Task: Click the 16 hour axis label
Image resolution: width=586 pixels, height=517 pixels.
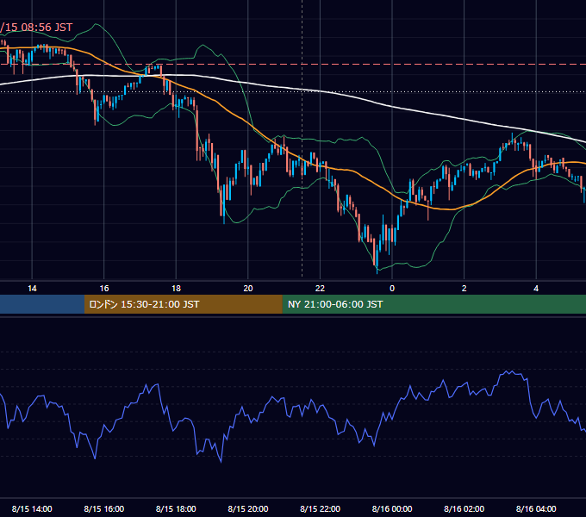Action: pos(104,289)
